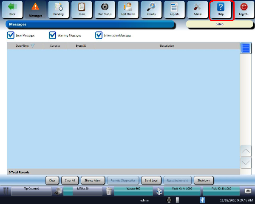Screen dimensions: 255x204
Task: Sort by the Date/Time column arrow
Action: 33,46
